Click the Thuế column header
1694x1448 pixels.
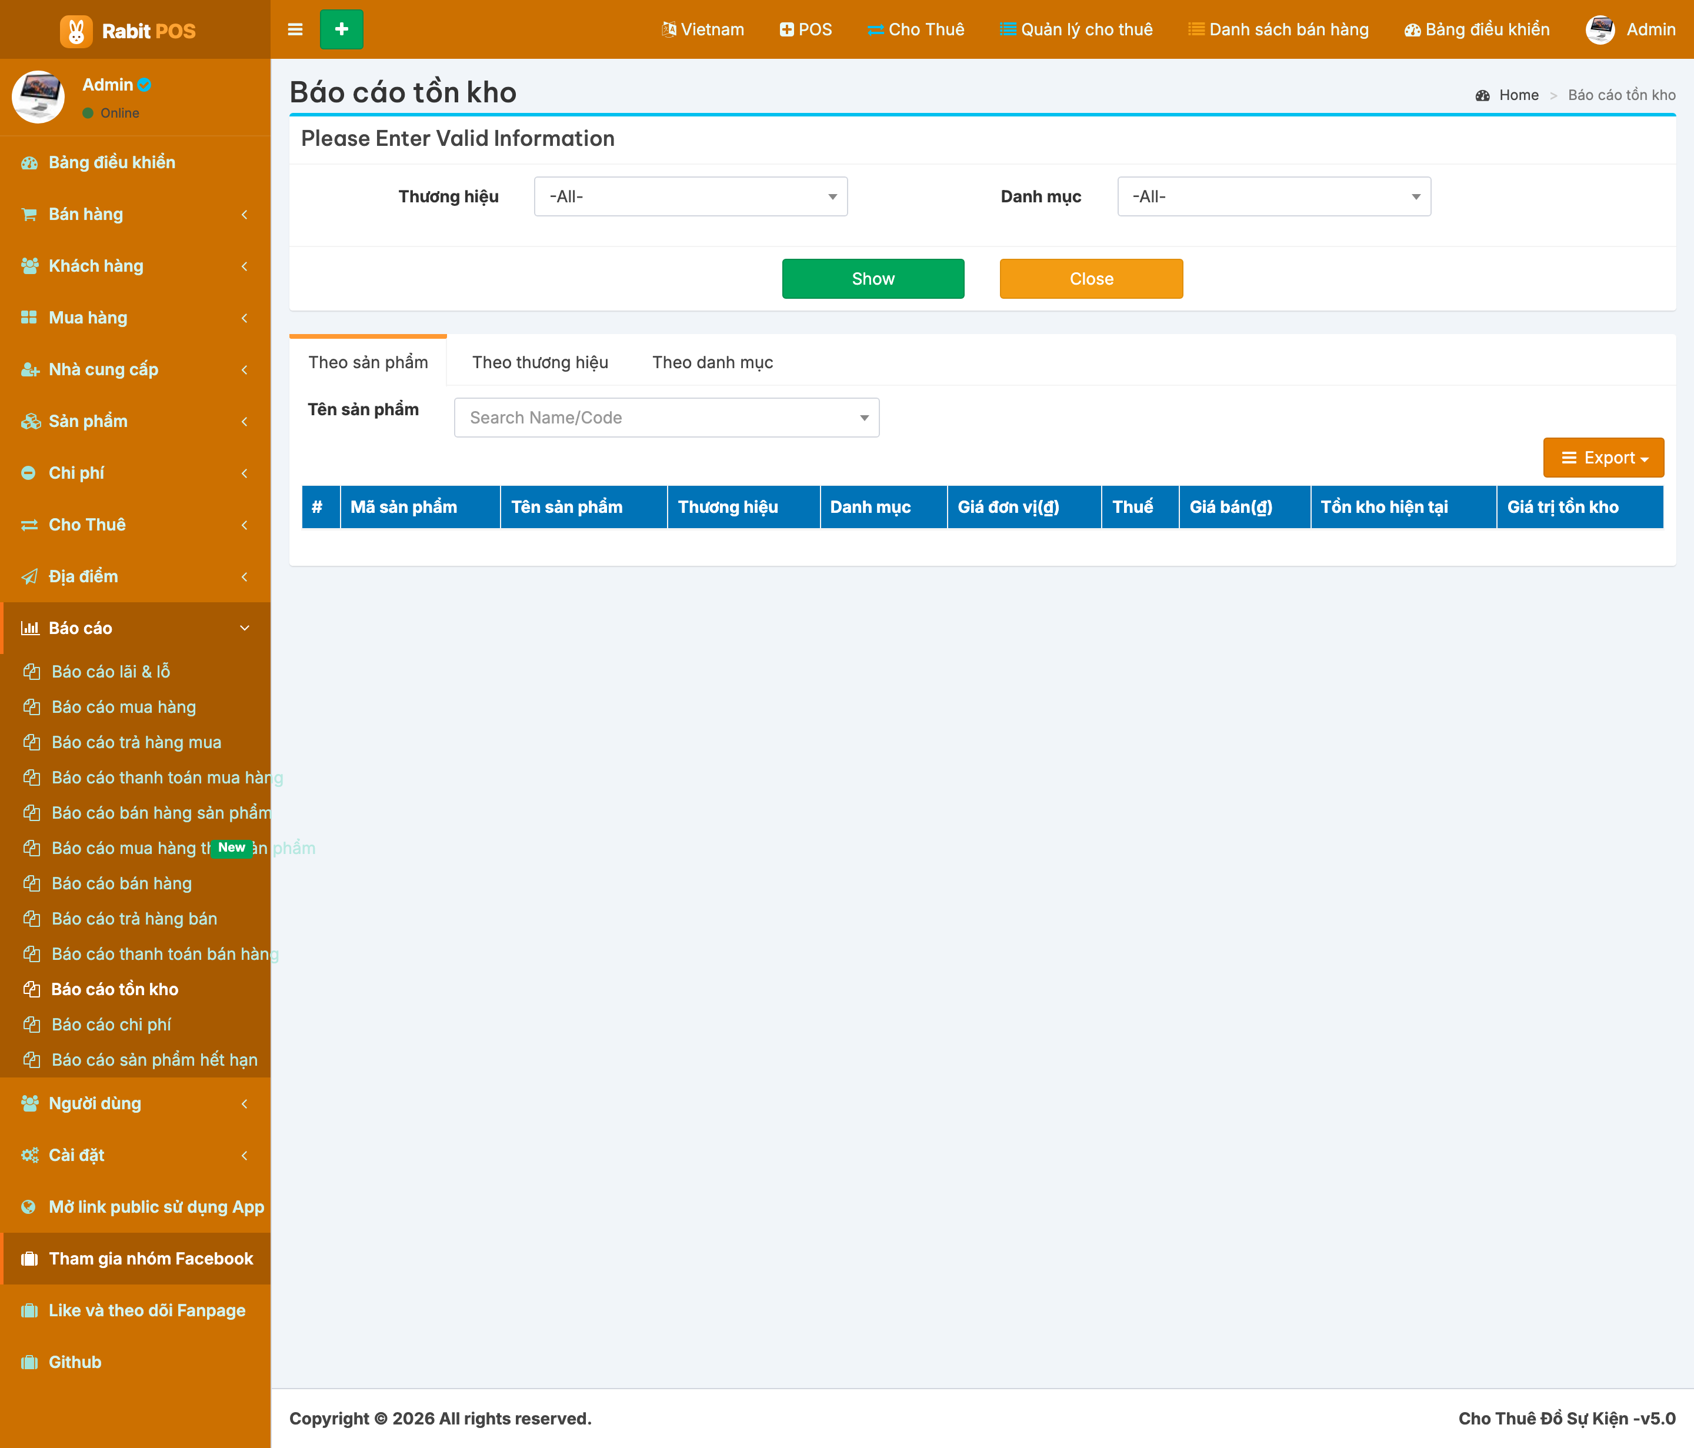point(1140,507)
